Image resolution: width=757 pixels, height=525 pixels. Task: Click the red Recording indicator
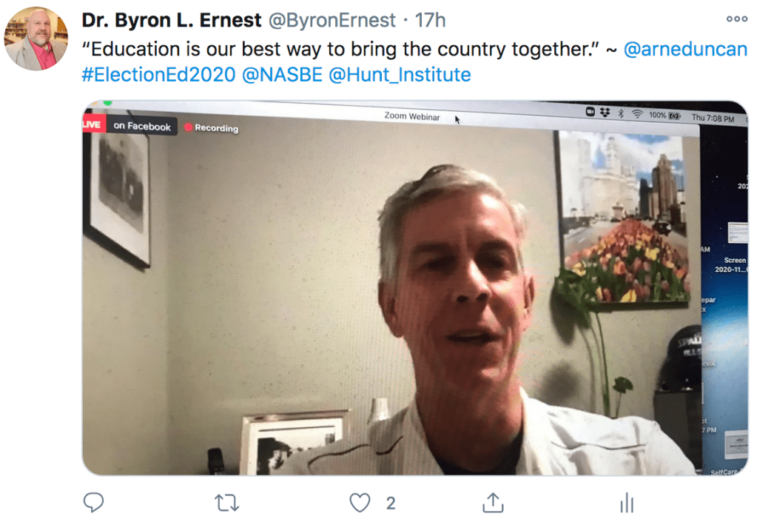click(x=212, y=128)
